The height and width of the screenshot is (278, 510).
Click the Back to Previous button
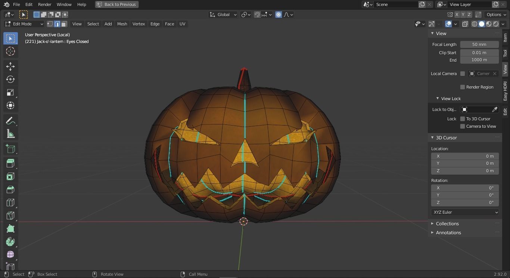point(116,4)
